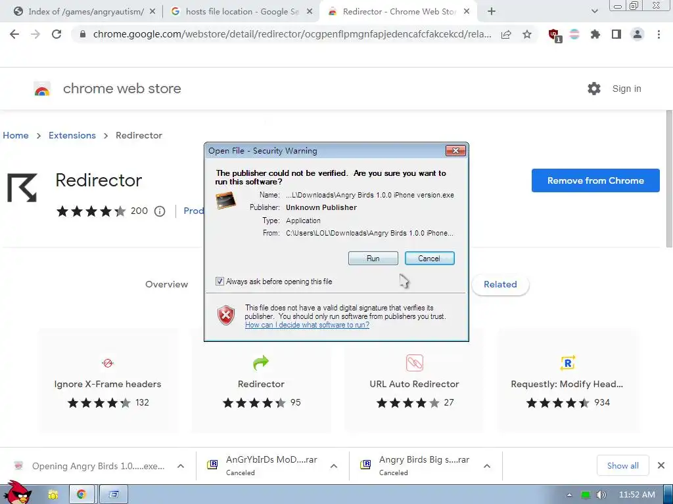
Task: Toggle the Chrome side panel icon
Action: pos(616,34)
